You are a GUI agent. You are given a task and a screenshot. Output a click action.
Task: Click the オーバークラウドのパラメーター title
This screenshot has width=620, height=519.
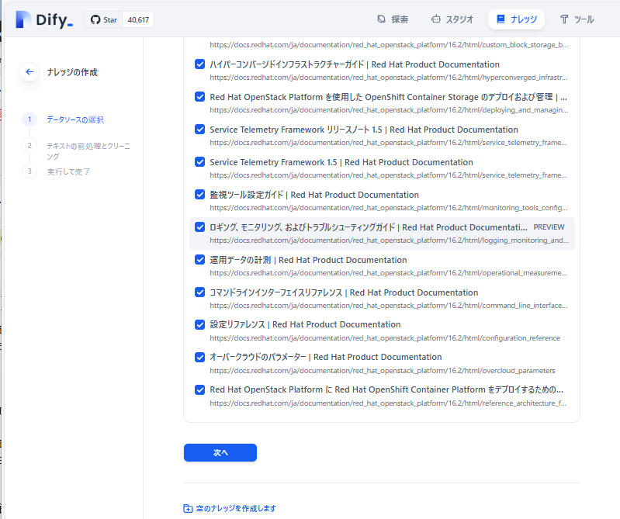coord(325,357)
